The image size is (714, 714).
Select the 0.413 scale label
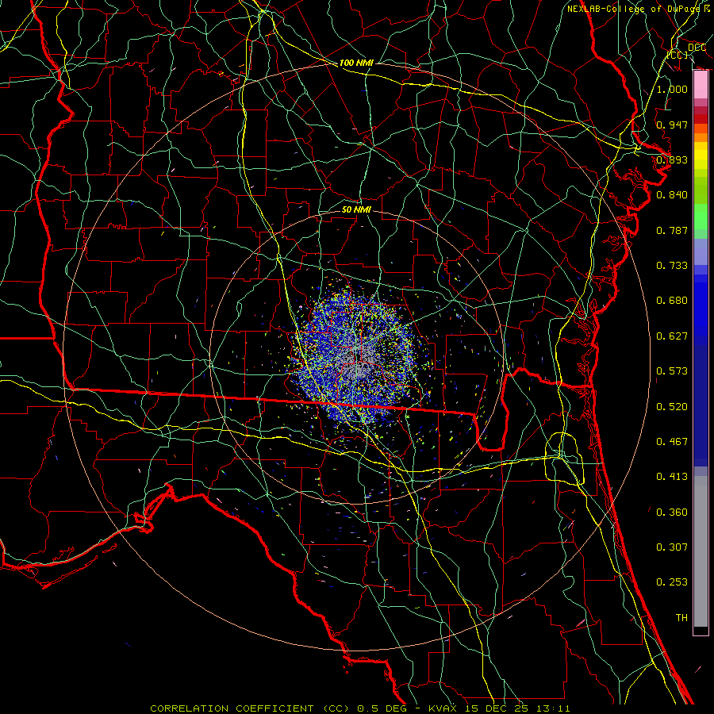pos(672,477)
